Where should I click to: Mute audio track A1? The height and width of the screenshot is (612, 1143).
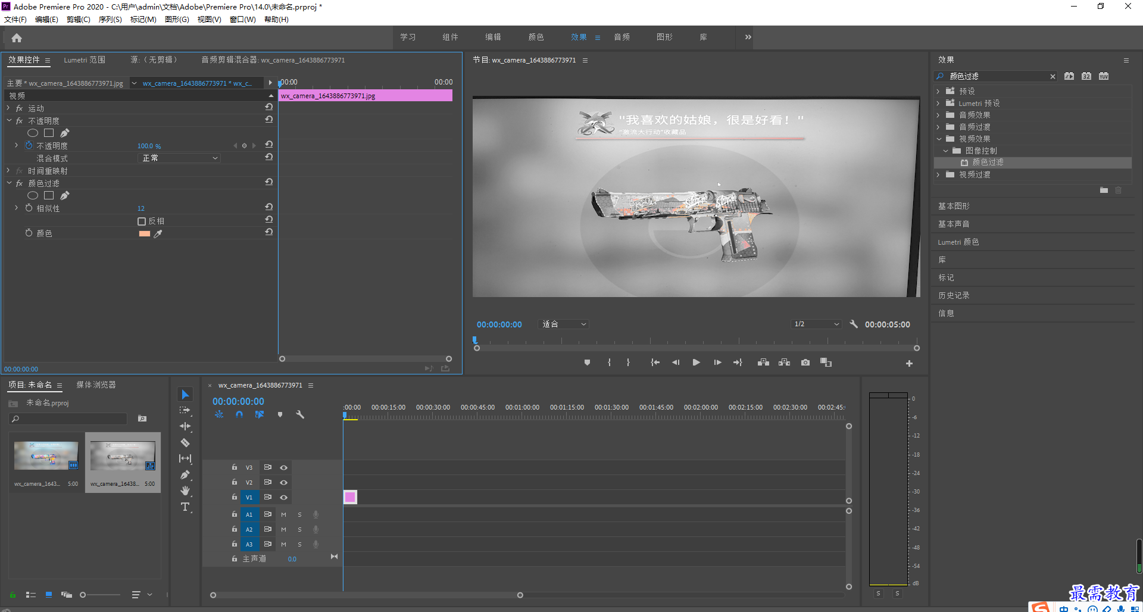point(283,515)
